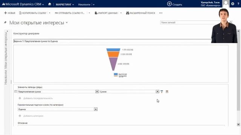
Task: Open the МАРКЕТИНГ navigation menu
Action: 65,4
